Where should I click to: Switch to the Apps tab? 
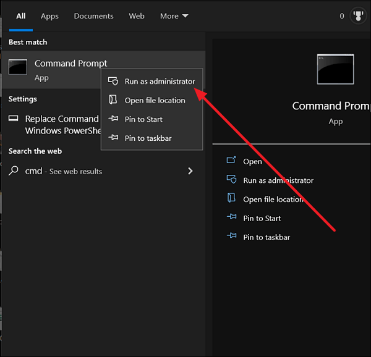(49, 16)
